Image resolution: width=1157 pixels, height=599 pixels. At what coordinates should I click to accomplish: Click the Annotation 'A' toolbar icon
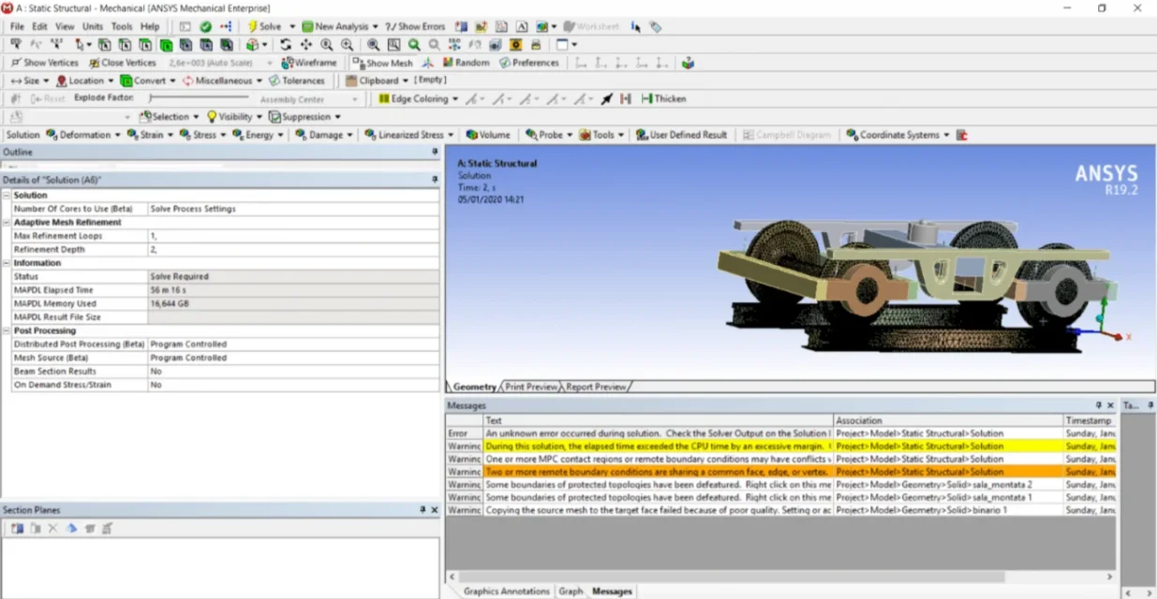pos(522,26)
